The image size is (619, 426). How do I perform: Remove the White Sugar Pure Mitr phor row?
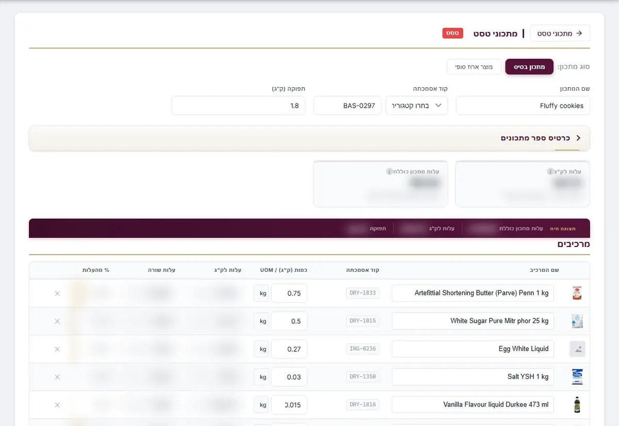[x=57, y=321]
